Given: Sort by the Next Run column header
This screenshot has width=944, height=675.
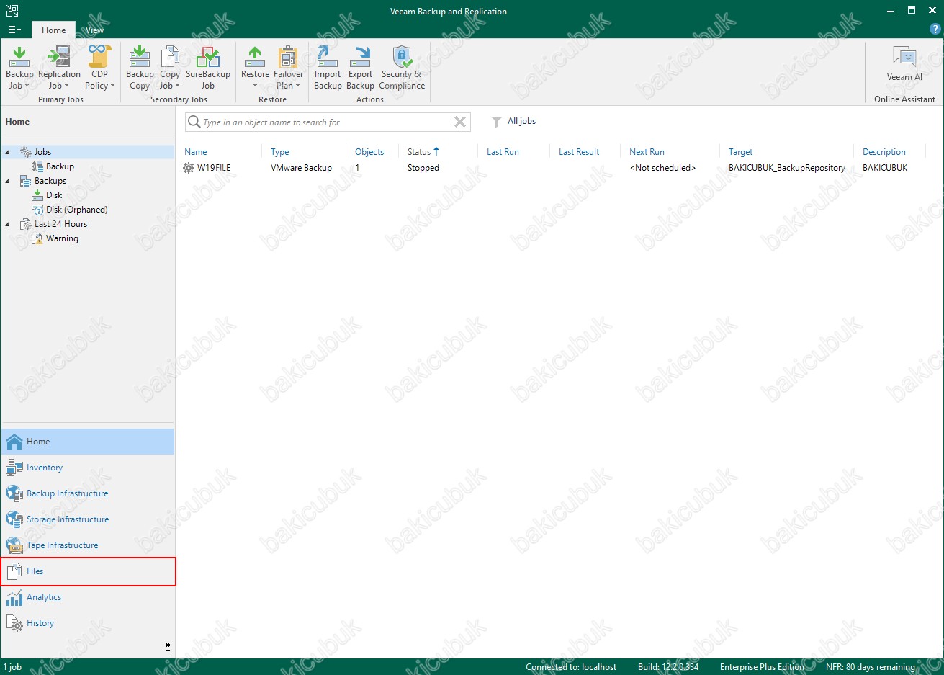Looking at the screenshot, I should (647, 152).
